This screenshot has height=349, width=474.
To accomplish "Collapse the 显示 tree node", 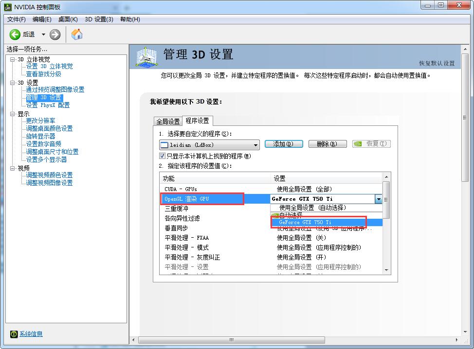I will [x=13, y=114].
